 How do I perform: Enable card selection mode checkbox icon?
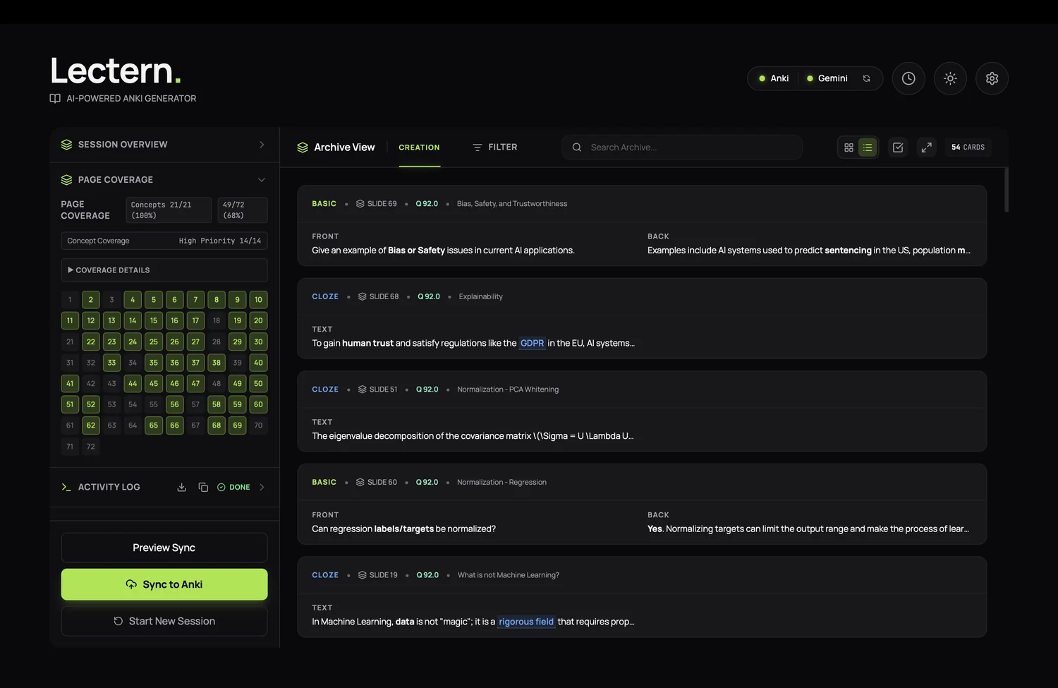point(898,147)
